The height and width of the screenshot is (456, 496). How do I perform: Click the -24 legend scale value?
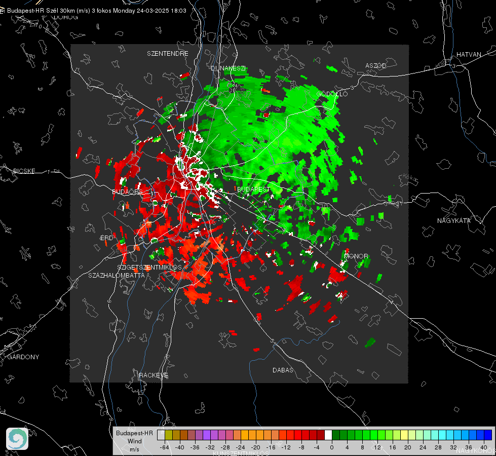pos(241,447)
